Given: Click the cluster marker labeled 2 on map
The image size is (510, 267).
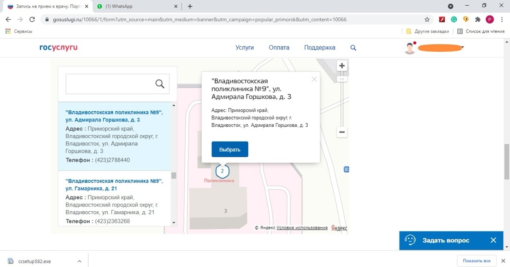Looking at the screenshot, I should point(222,171).
